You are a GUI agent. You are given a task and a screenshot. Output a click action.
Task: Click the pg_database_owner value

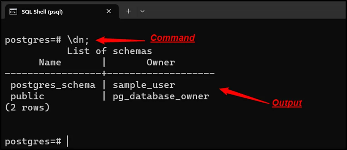click(161, 96)
